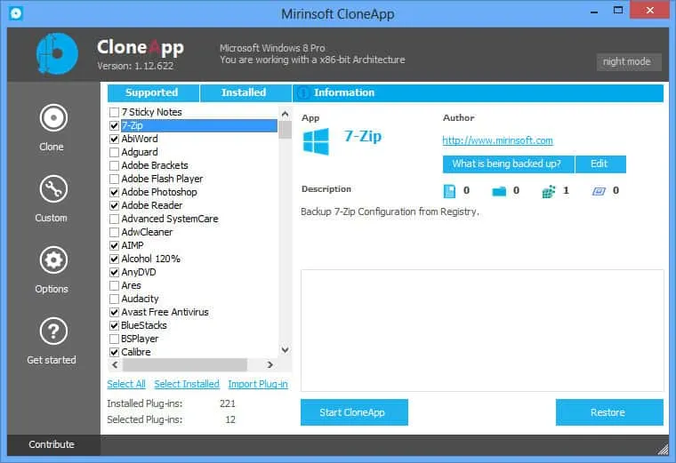676x463 pixels.
Task: Minimize the CloneApp window
Action: point(594,11)
